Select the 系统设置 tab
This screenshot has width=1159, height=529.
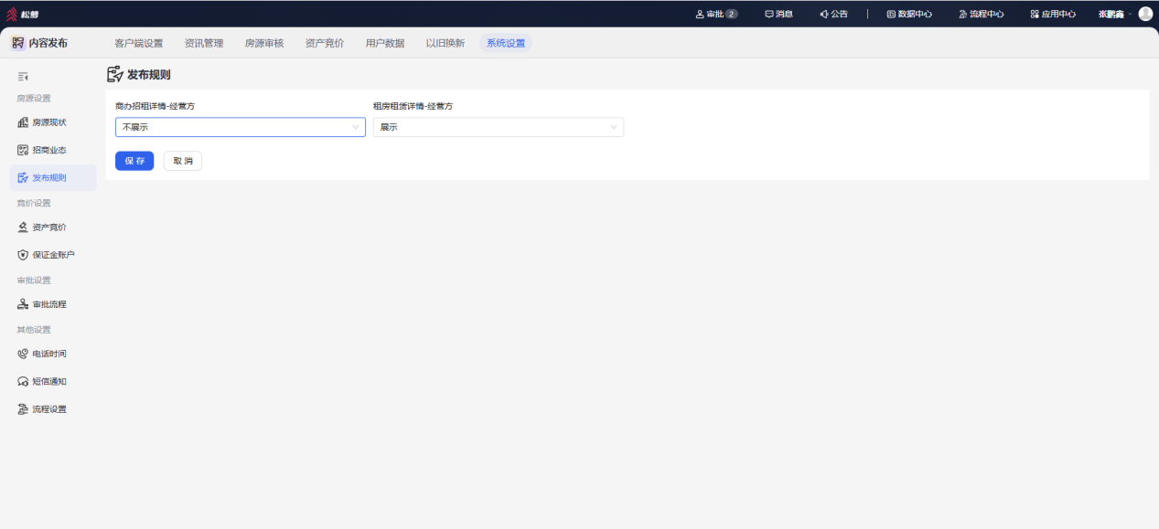[506, 43]
